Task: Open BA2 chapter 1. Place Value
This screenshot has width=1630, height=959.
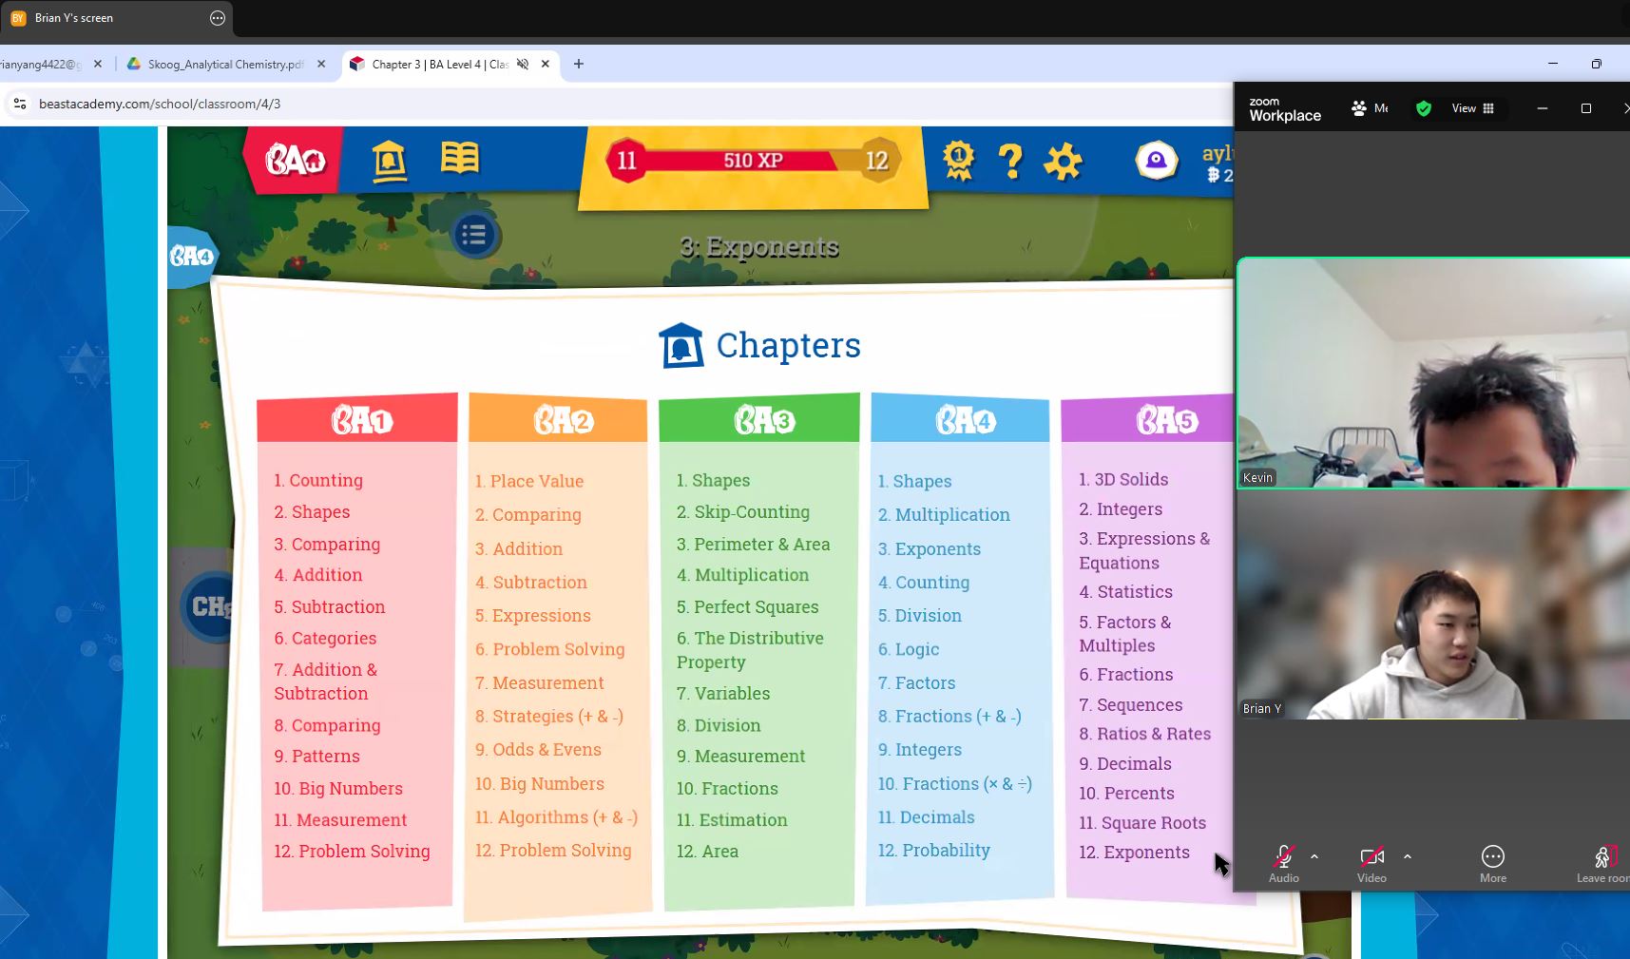Action: click(529, 481)
